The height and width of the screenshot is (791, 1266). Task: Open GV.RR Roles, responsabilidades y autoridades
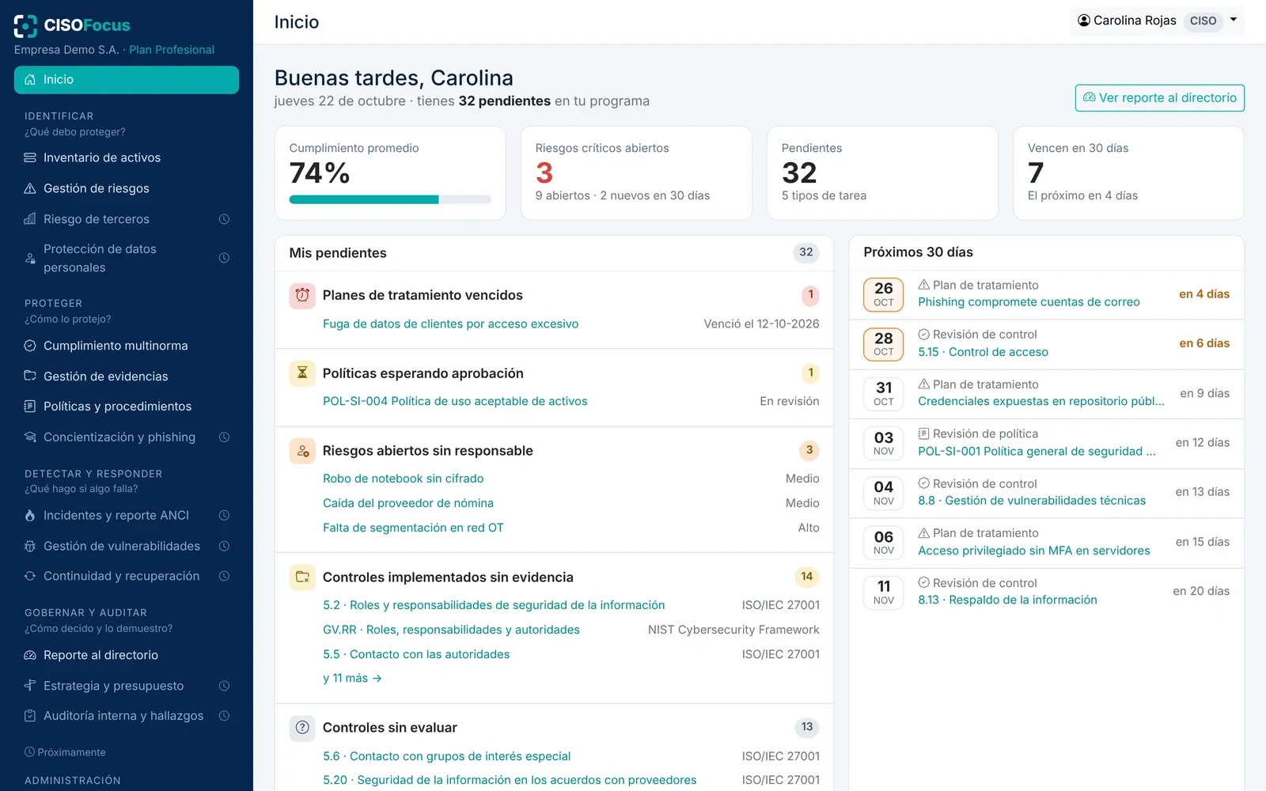tap(451, 630)
